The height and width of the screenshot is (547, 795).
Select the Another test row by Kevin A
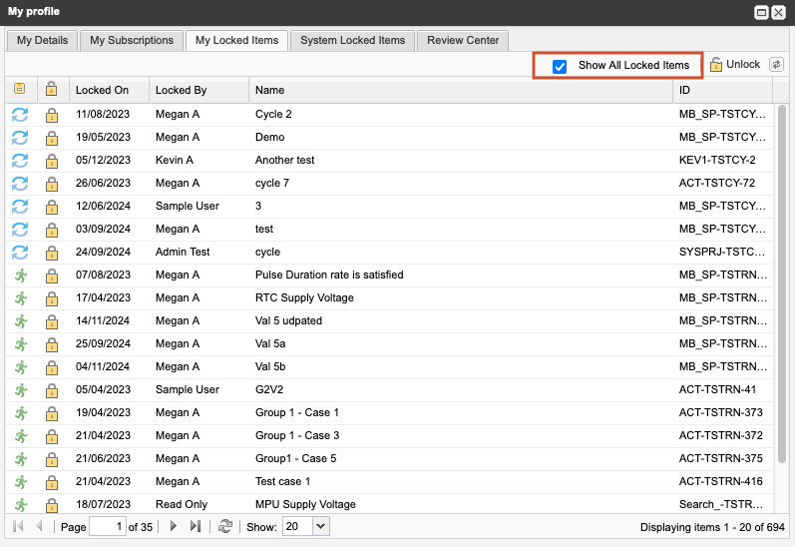pos(284,161)
